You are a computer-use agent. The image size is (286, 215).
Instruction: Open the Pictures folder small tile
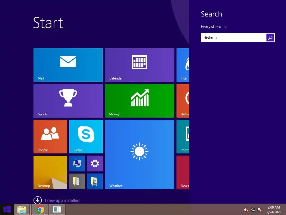pos(95,181)
